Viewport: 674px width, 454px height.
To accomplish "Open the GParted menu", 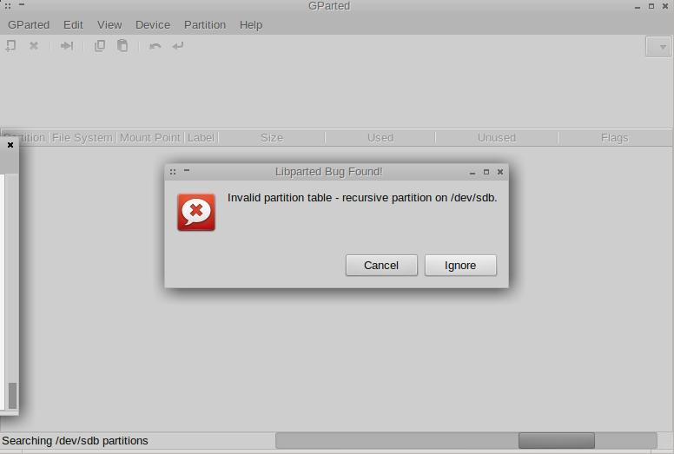I will [29, 25].
